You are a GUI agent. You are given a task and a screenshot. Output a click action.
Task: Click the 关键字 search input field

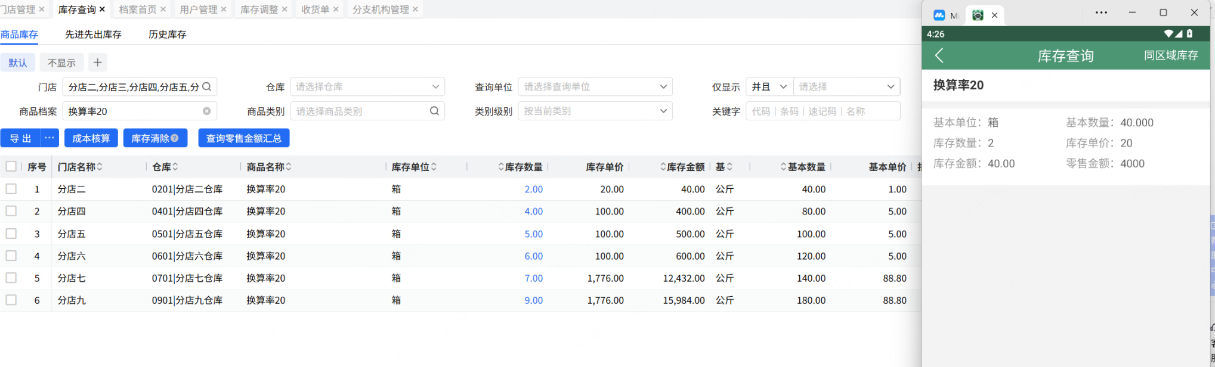822,111
